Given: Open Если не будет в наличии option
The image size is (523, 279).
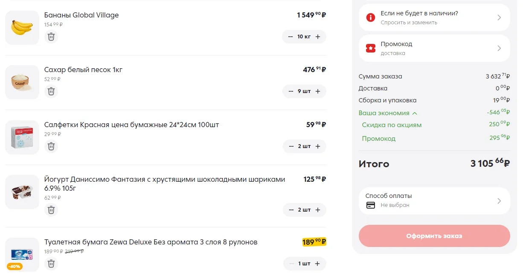Looking at the screenshot, I should (x=434, y=17).
